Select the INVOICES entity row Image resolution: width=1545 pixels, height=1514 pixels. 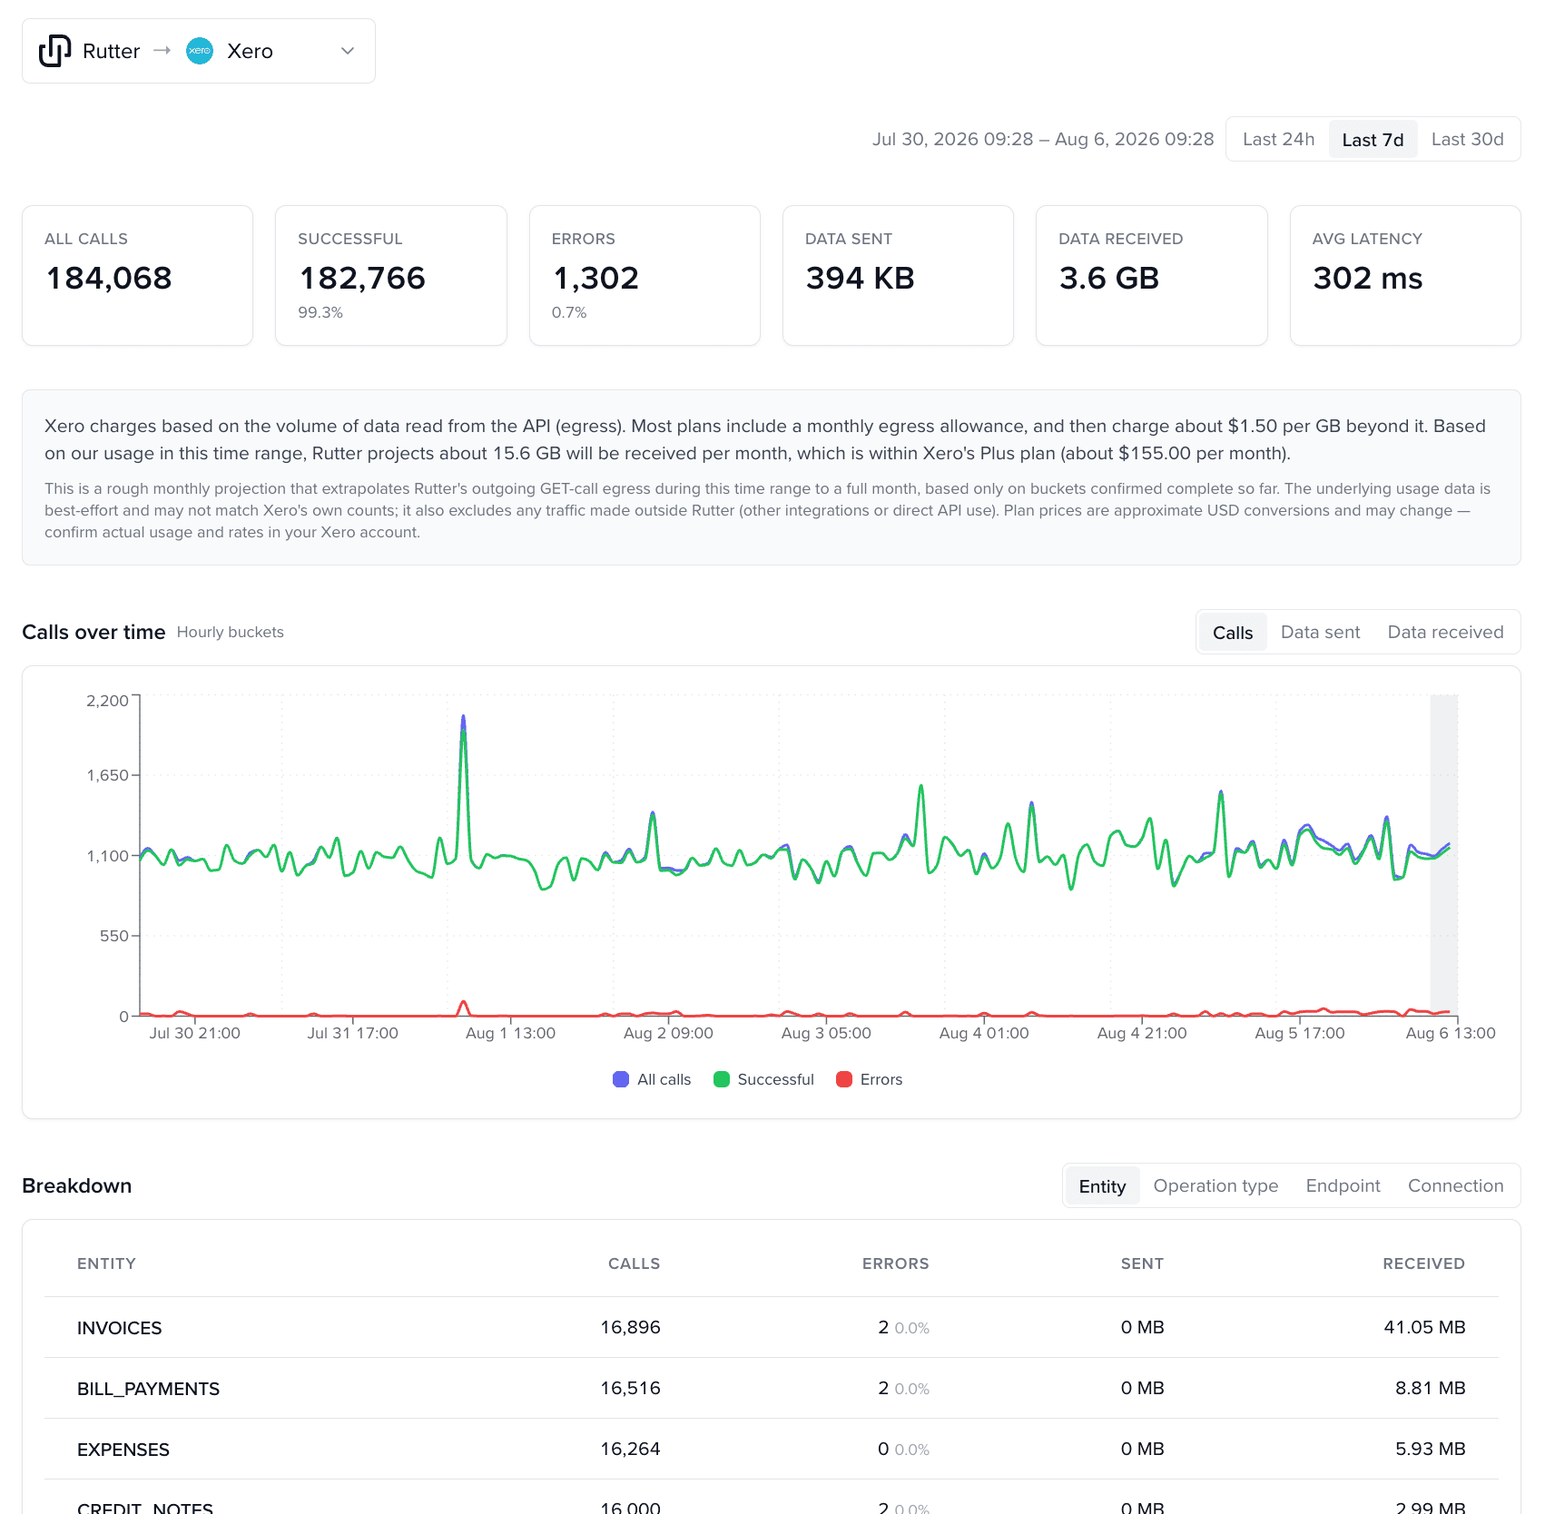pyautogui.click(x=772, y=1327)
